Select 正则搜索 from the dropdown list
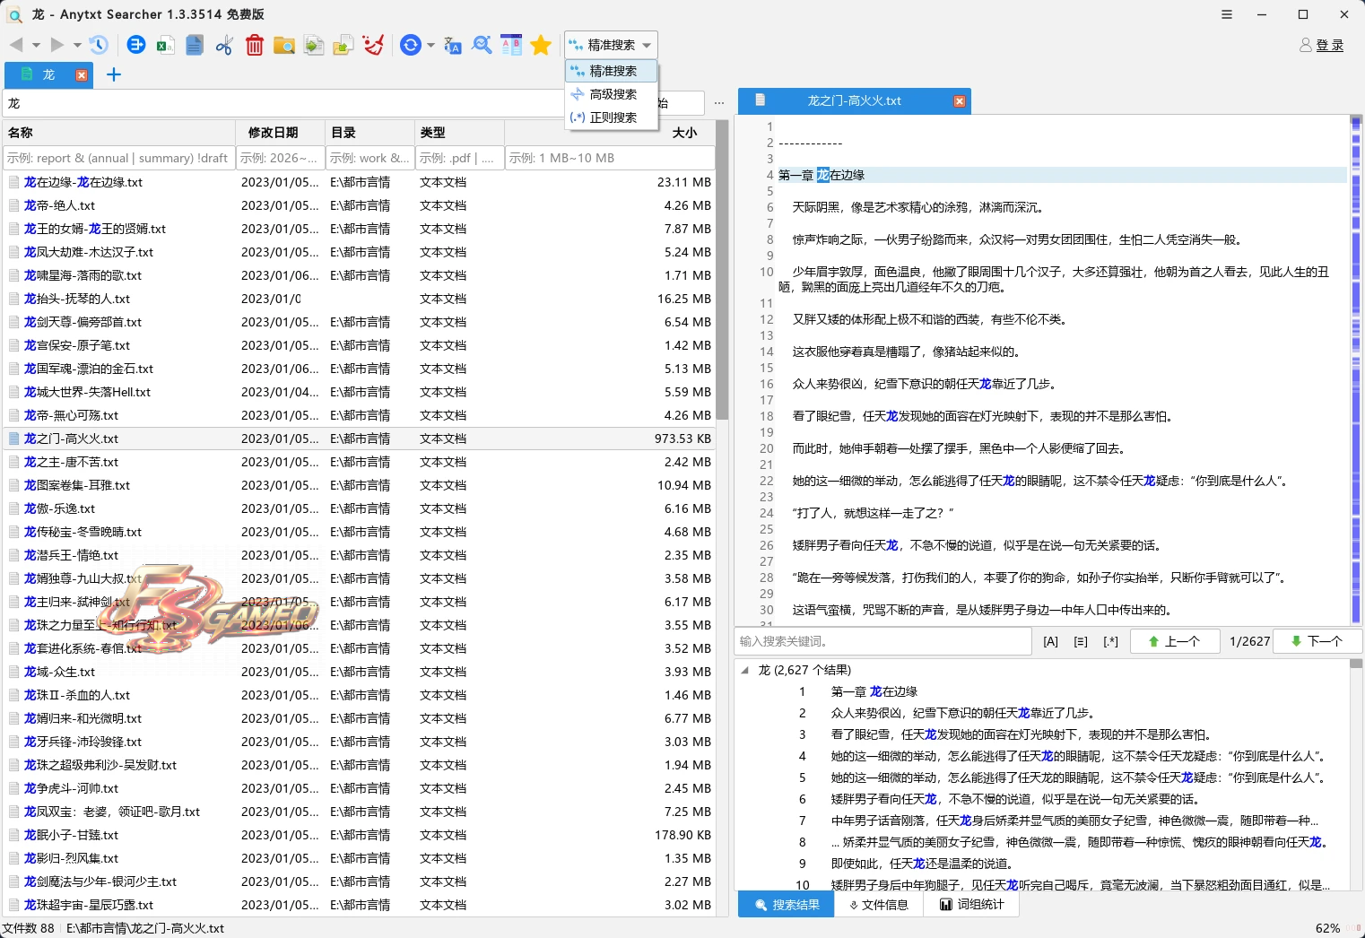Image resolution: width=1365 pixels, height=938 pixels. click(x=612, y=117)
